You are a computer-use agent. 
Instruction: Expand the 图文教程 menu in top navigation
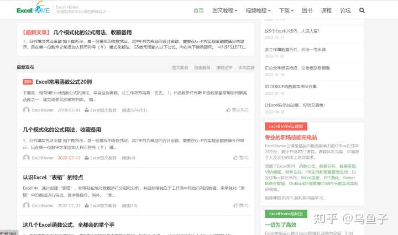pyautogui.click(x=224, y=10)
